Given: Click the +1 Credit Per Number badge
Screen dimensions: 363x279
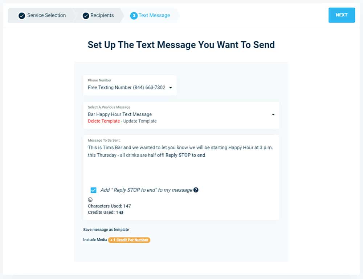Looking at the screenshot, I should point(129,240).
